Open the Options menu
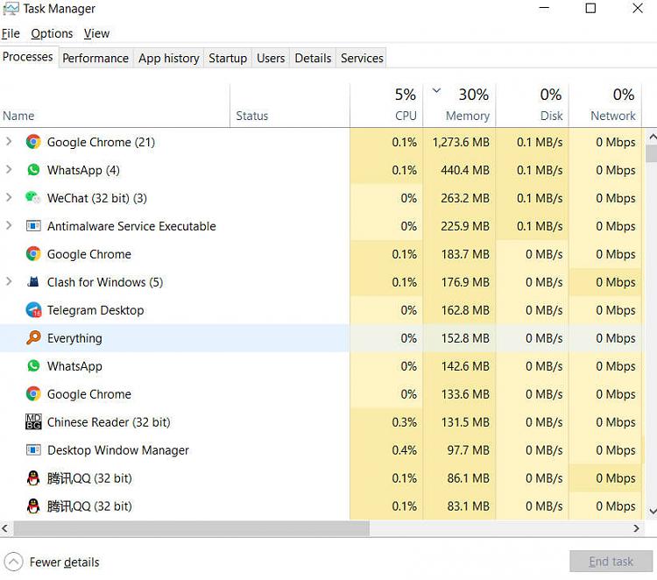 [x=52, y=33]
